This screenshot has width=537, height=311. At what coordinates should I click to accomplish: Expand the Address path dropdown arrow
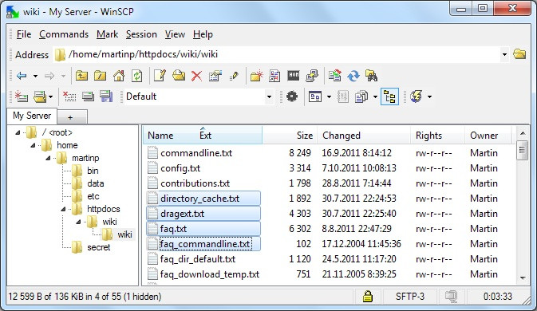pyautogui.click(x=504, y=54)
